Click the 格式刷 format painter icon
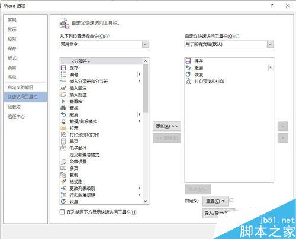Screen dimensions: 296x239 (x=63, y=182)
